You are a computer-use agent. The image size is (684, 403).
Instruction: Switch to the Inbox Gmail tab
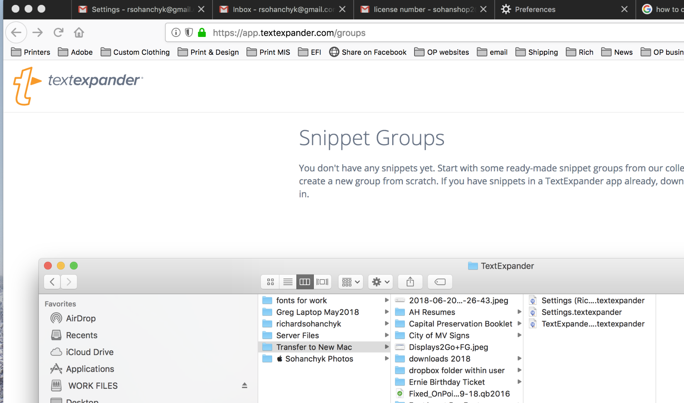pos(283,9)
